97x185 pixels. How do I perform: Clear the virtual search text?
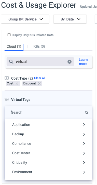click(70, 62)
